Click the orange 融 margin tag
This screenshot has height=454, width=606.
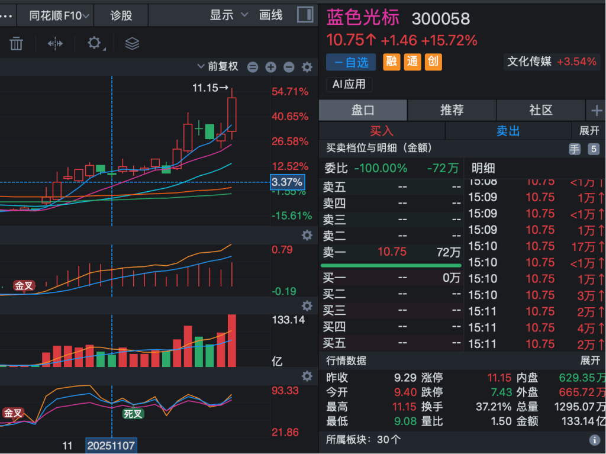click(x=391, y=62)
